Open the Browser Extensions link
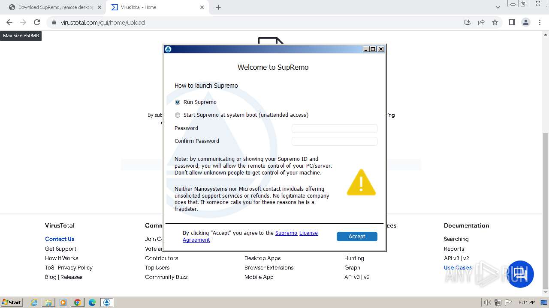Image resolution: width=549 pixels, height=308 pixels. pyautogui.click(x=269, y=268)
